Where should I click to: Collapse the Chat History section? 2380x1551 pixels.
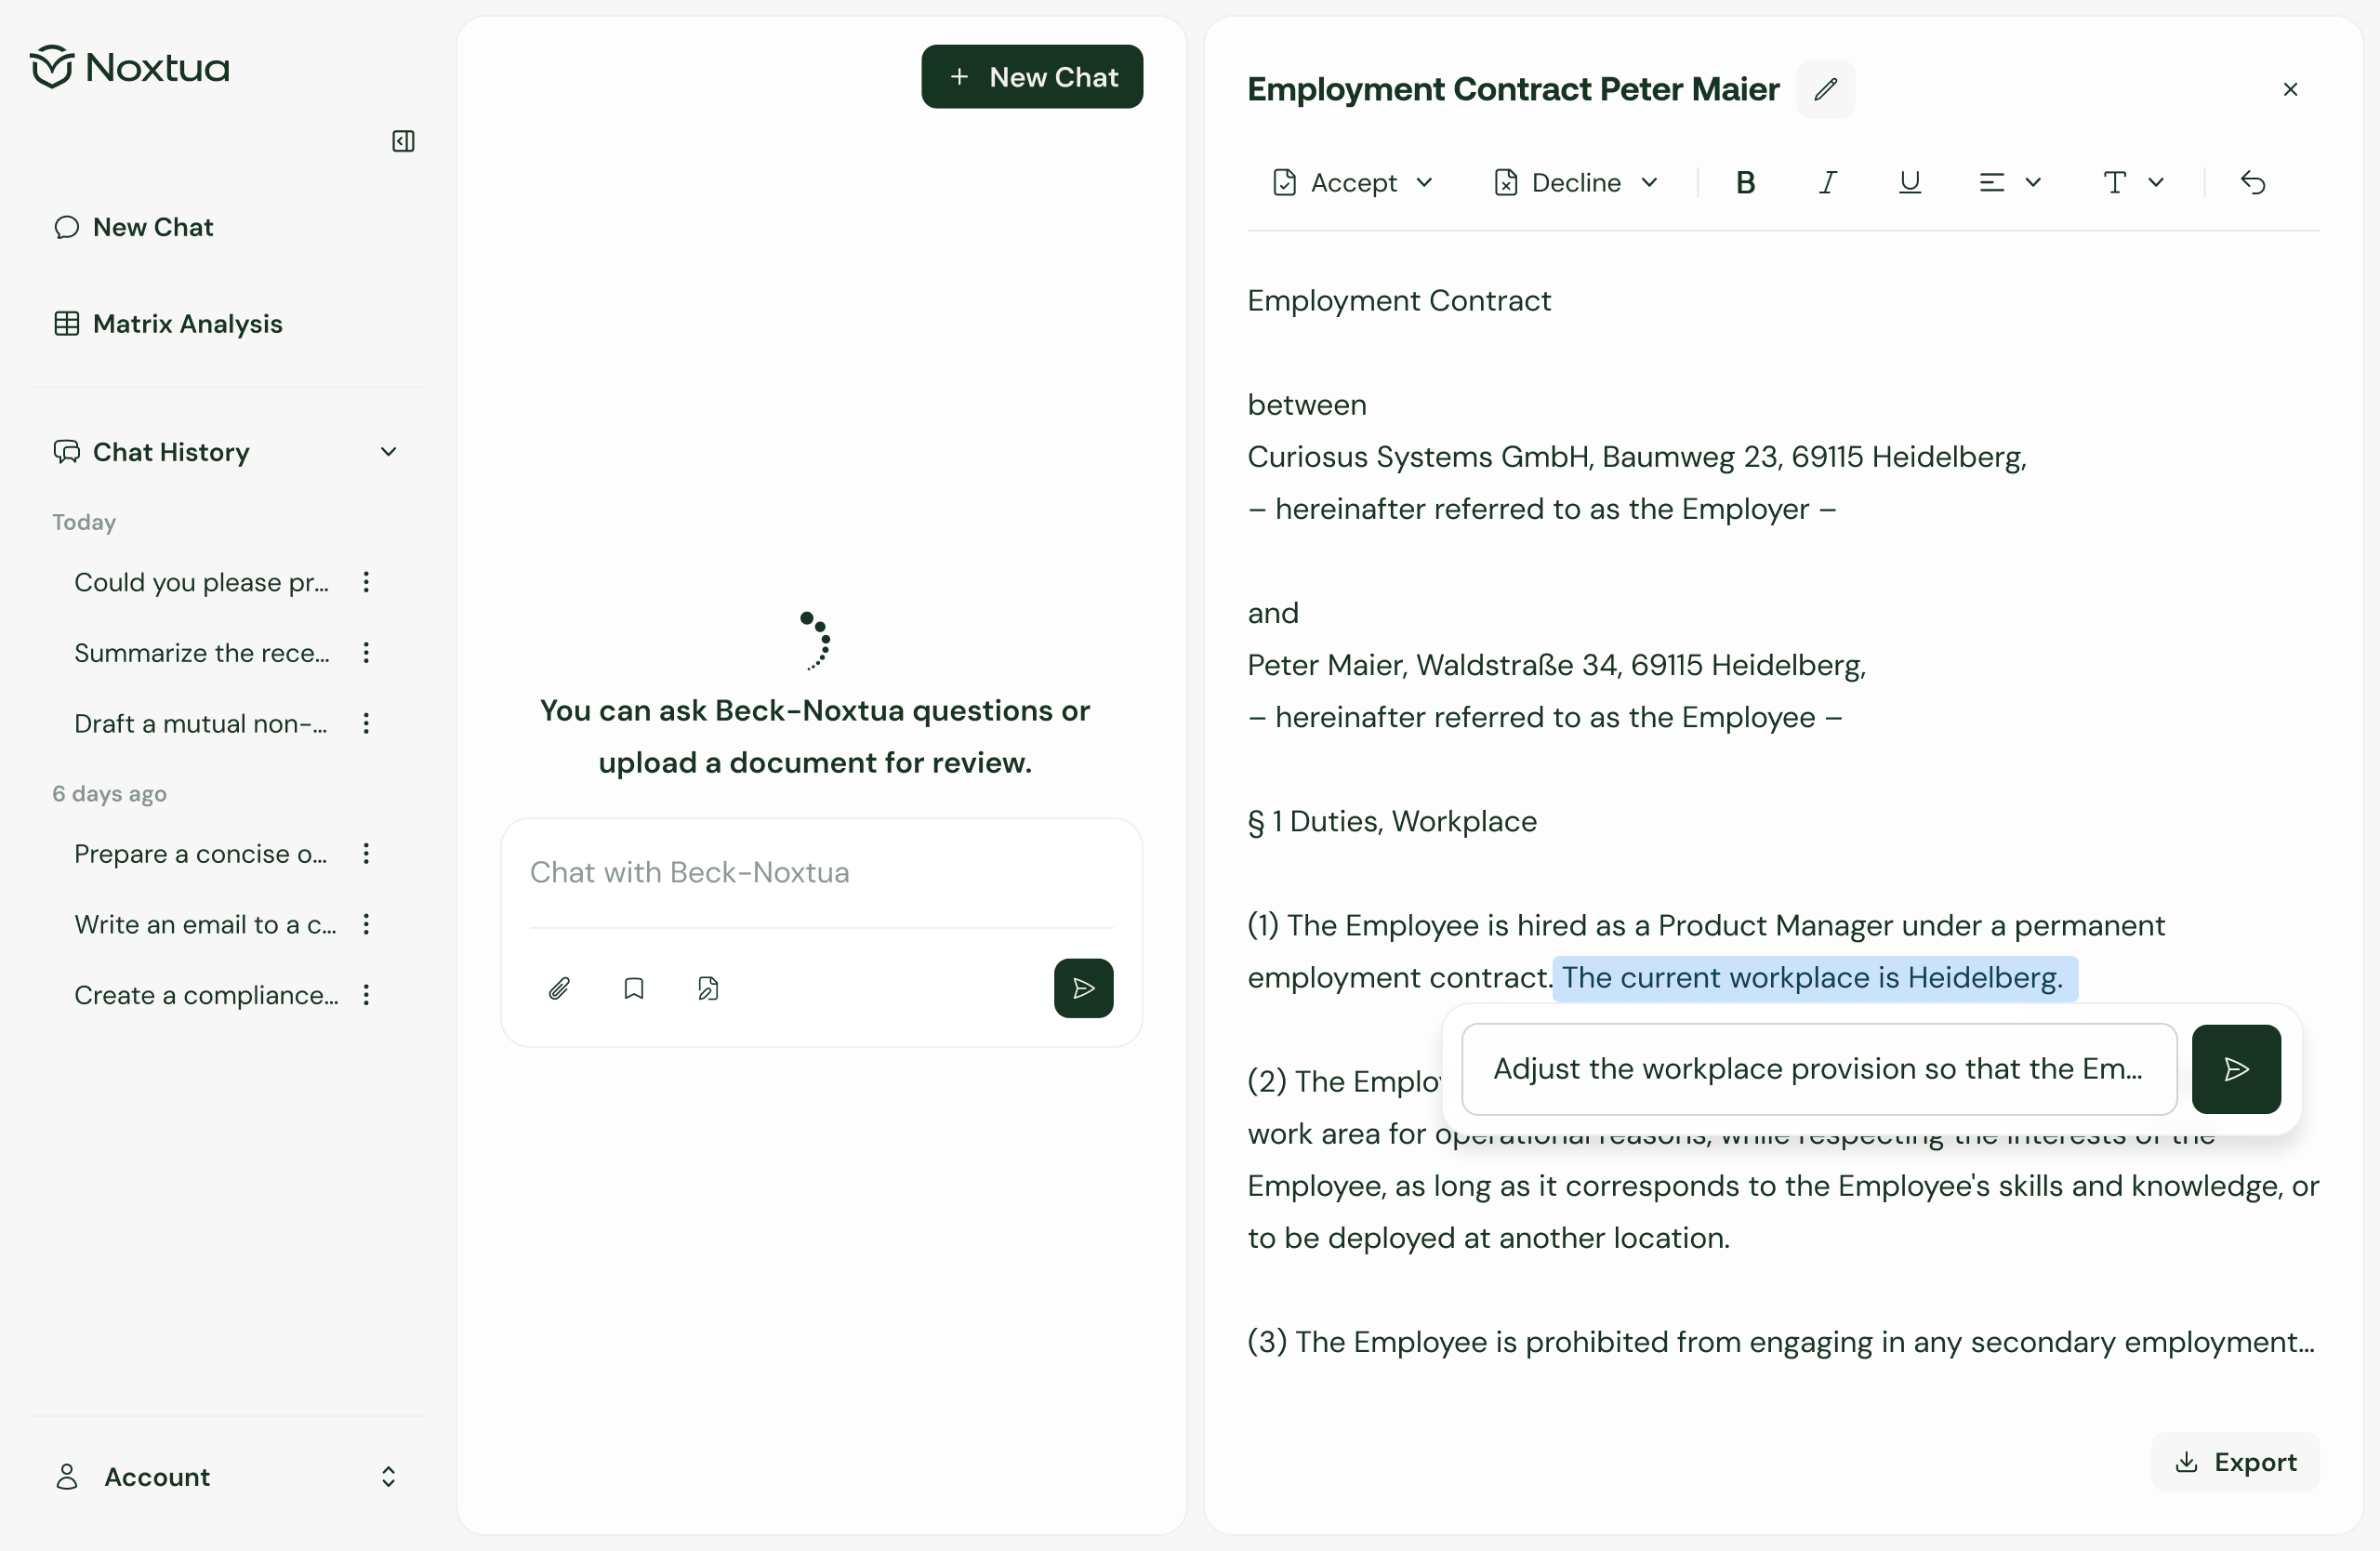click(388, 452)
